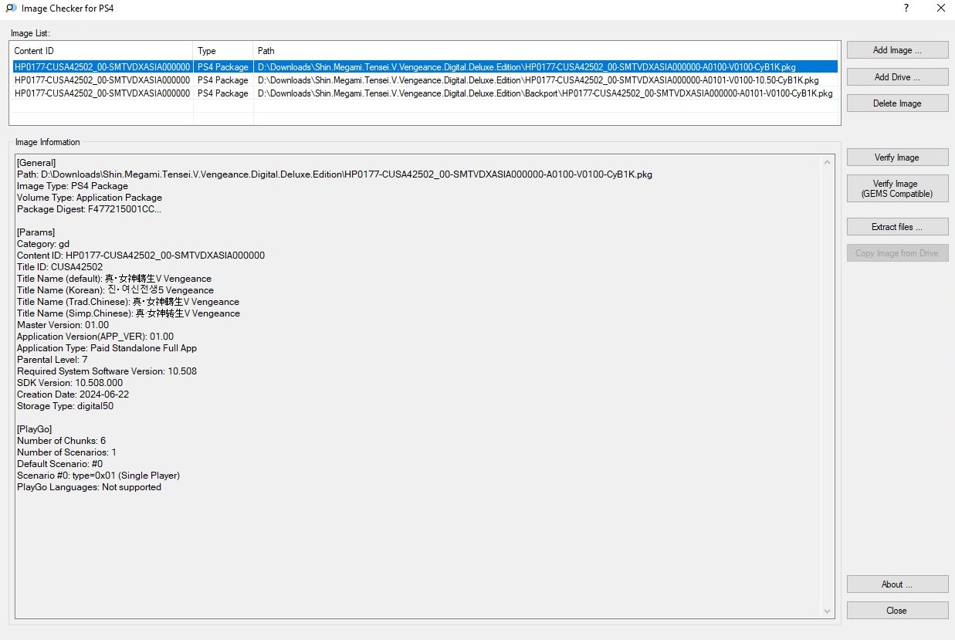The width and height of the screenshot is (955, 640).
Task: Select the A0101-V0100-10.50-CyB1K.pkg image row
Action: [425, 80]
